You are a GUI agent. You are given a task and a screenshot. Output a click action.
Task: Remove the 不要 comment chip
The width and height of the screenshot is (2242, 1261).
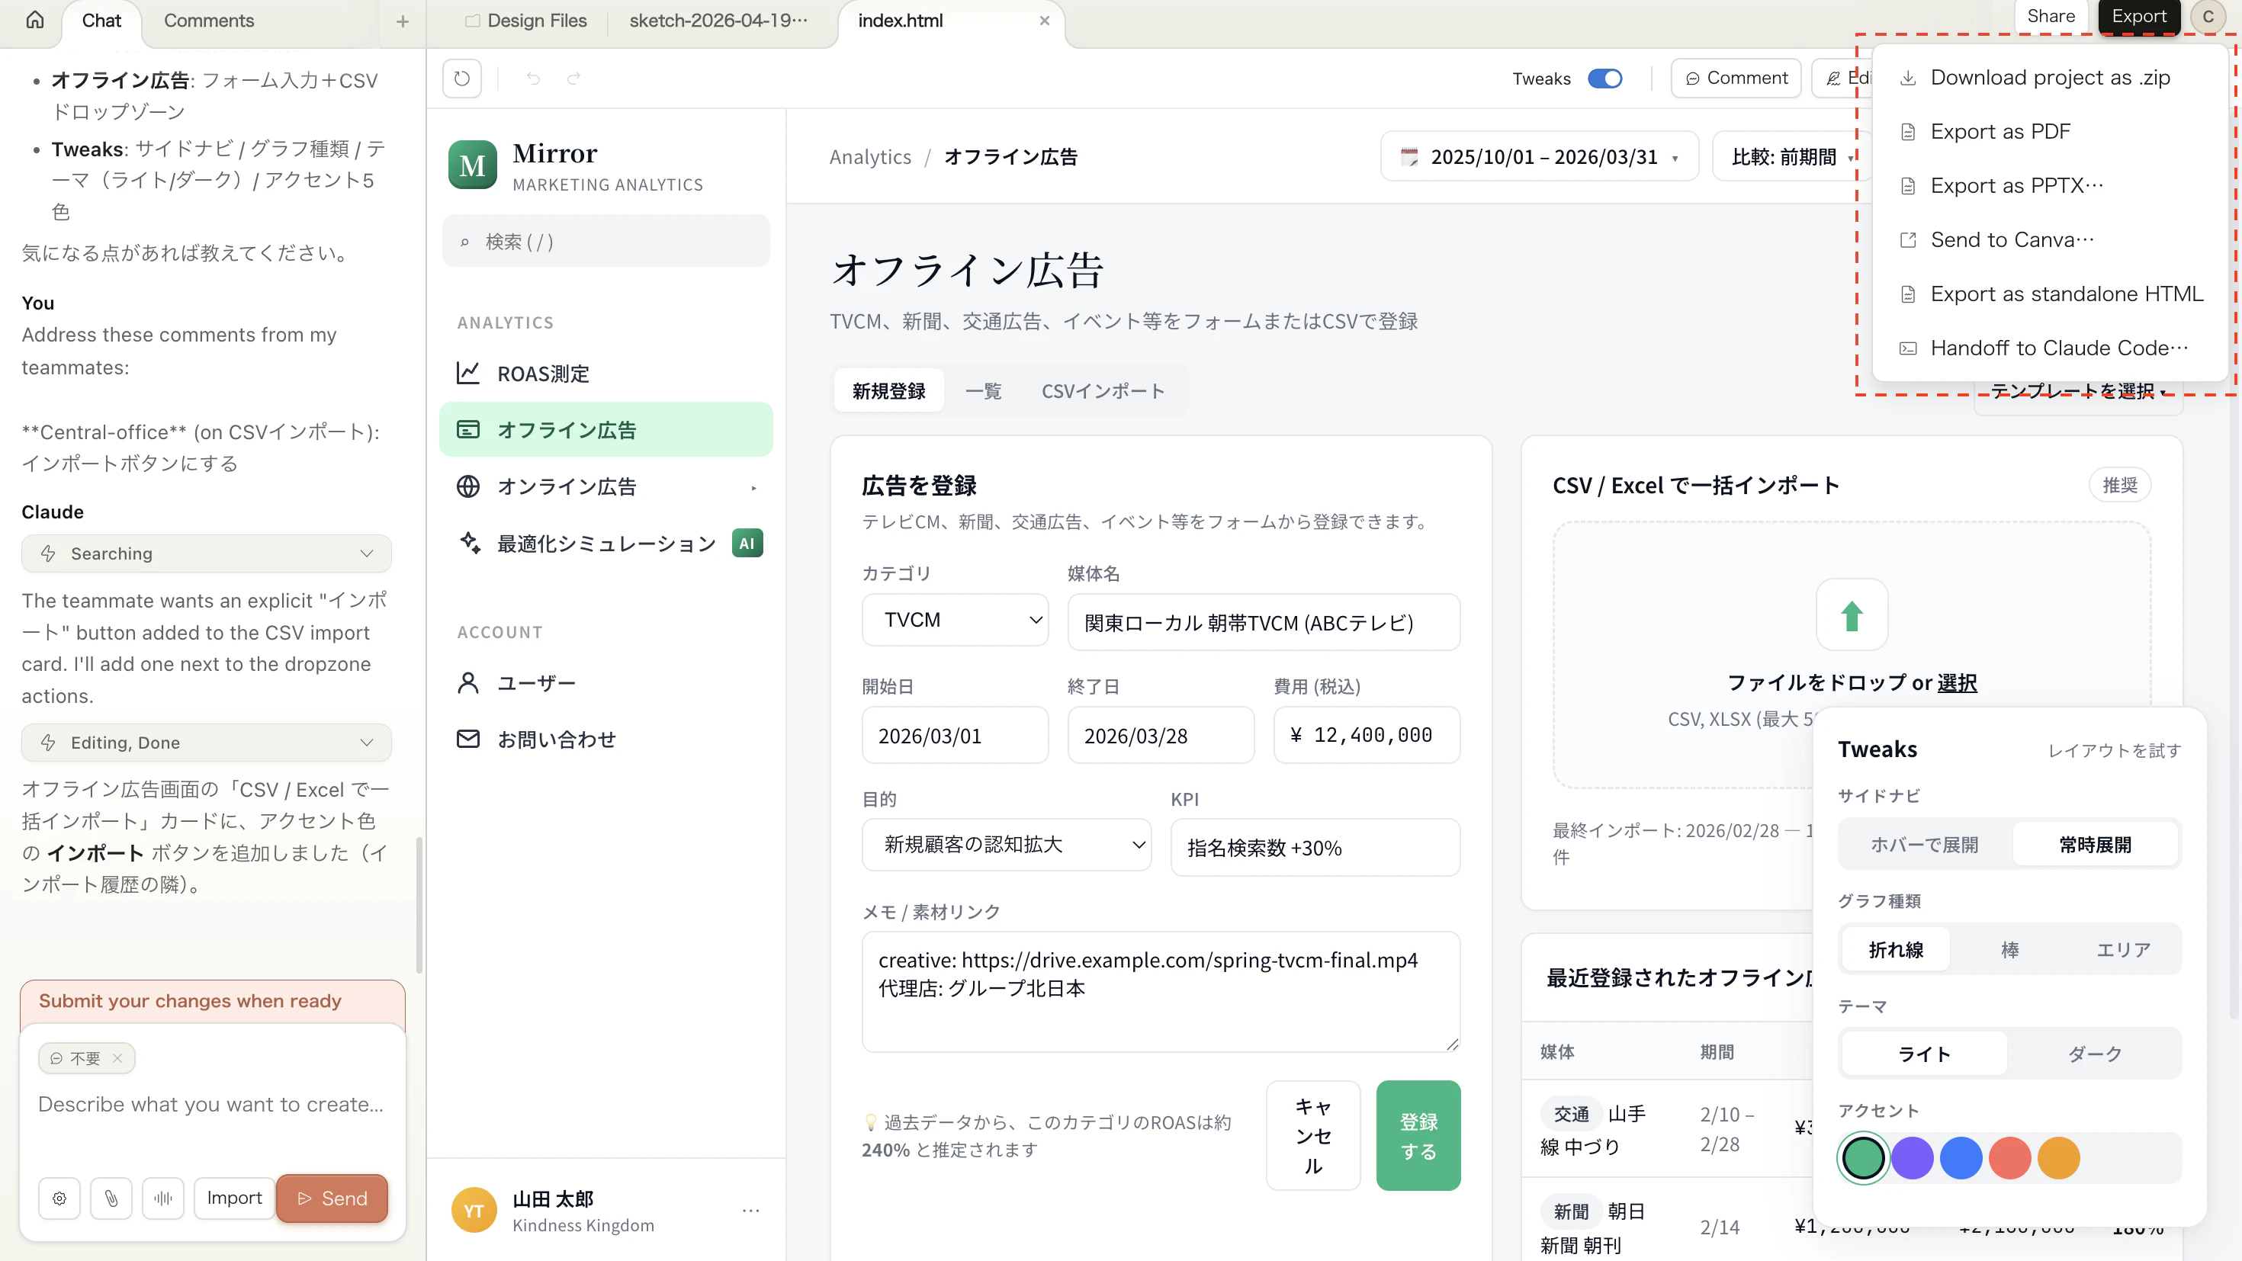117,1058
